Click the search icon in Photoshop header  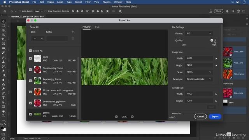233,11
